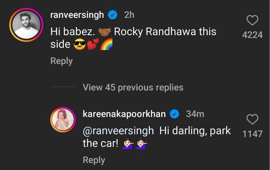
Task: Click the rainbow emoji in the comment
Action: click(107, 45)
